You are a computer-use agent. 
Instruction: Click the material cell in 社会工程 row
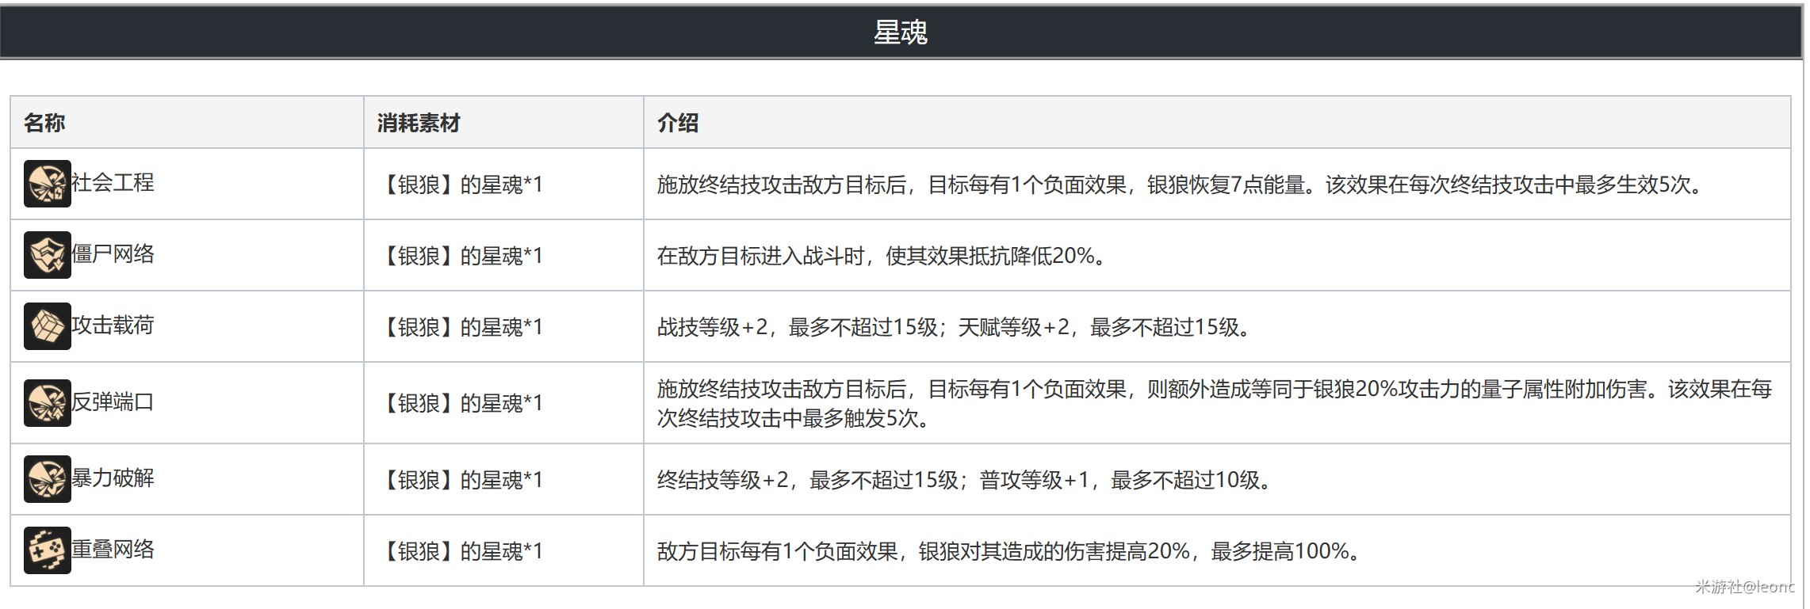point(503,184)
